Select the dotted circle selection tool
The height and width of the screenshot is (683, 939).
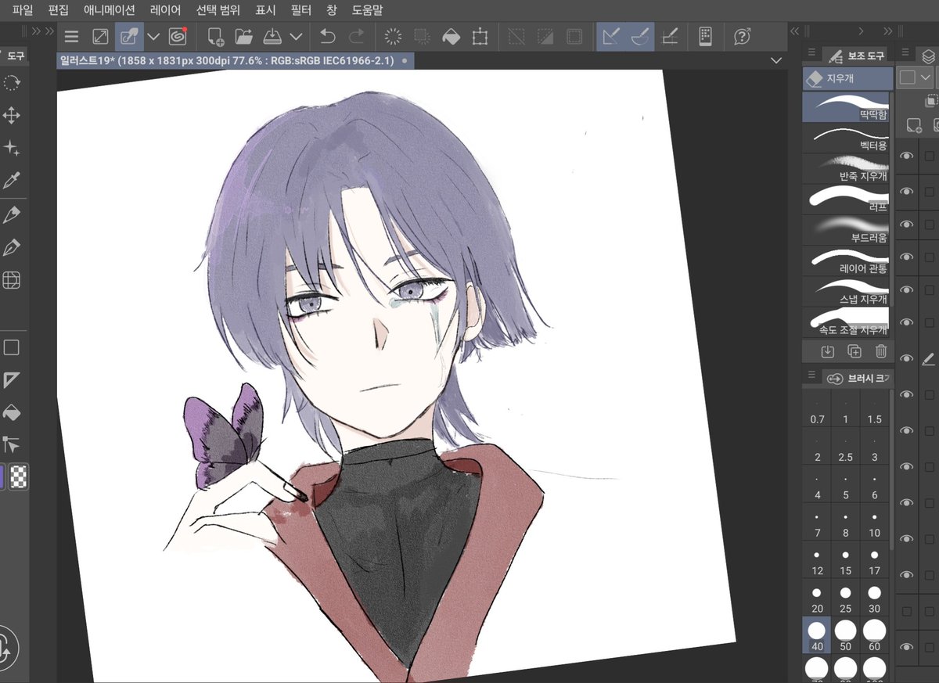(x=12, y=83)
